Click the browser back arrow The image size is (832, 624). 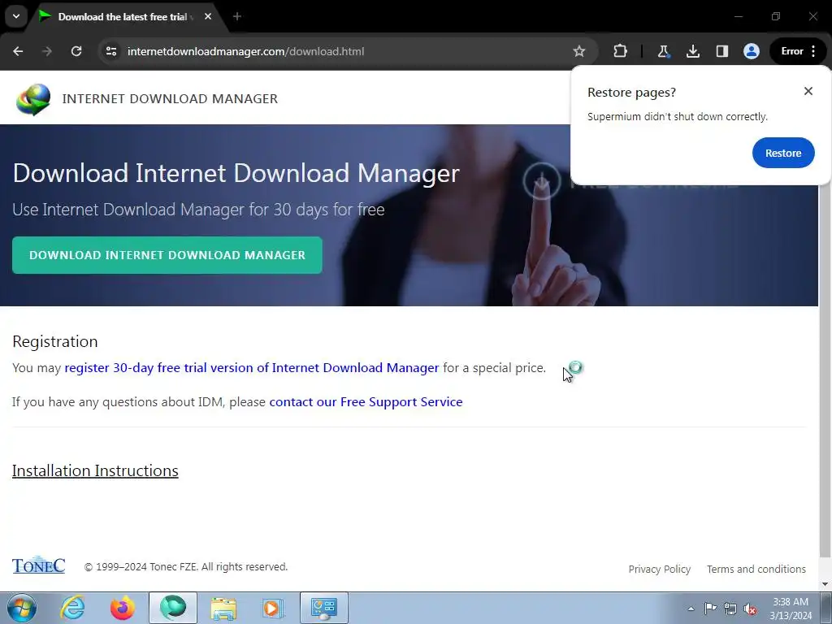tap(18, 51)
